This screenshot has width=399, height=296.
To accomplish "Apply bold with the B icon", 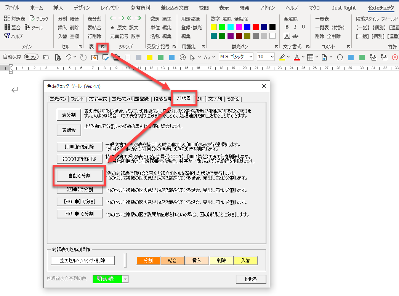I will (x=287, y=27).
